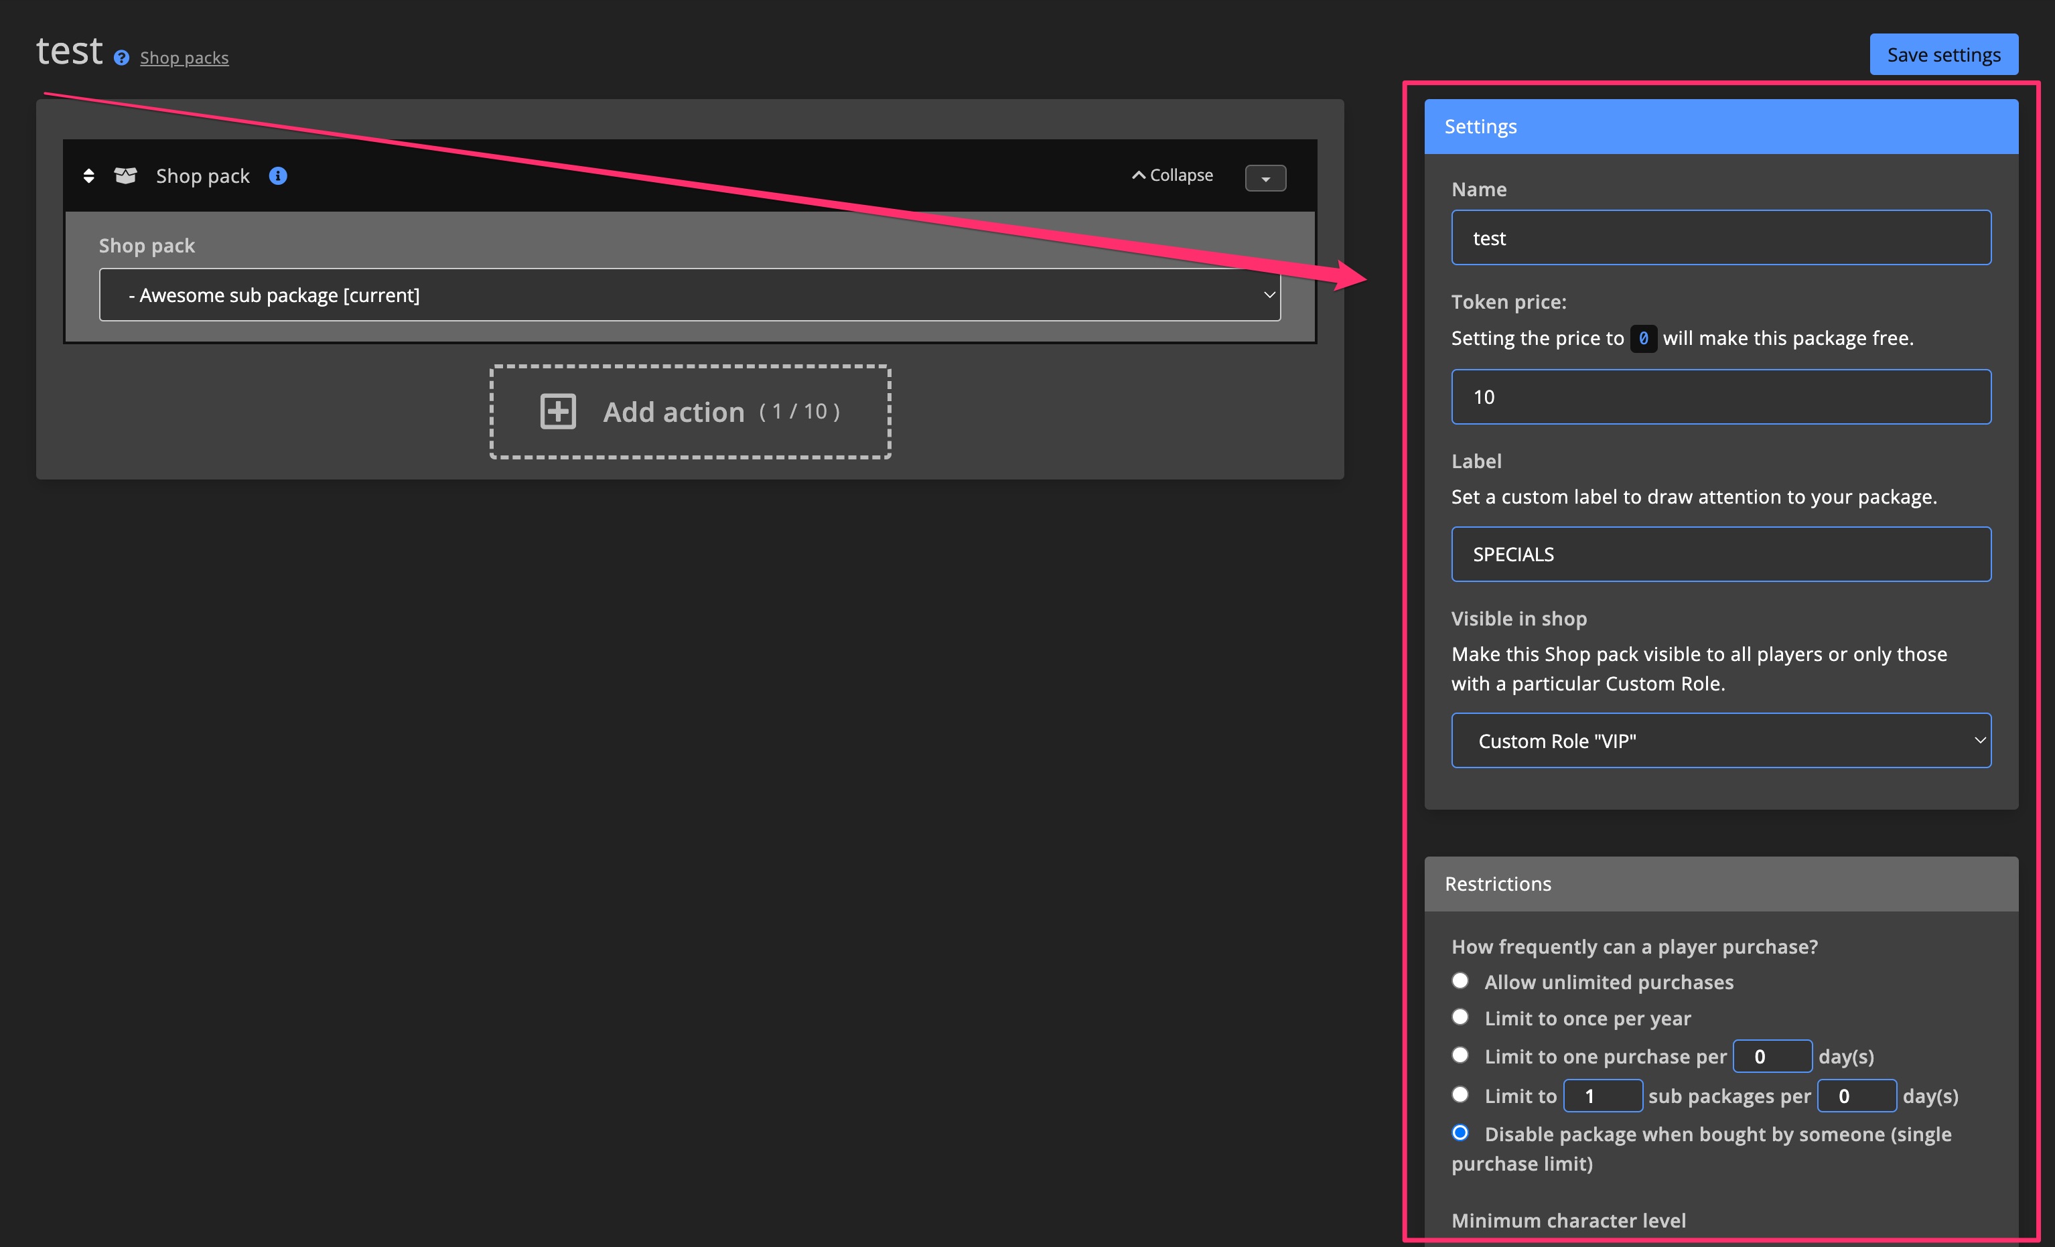Click the help question mark icon beside title

click(122, 58)
